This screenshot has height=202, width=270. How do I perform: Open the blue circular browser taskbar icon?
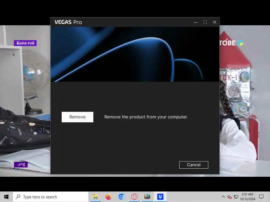(121, 197)
